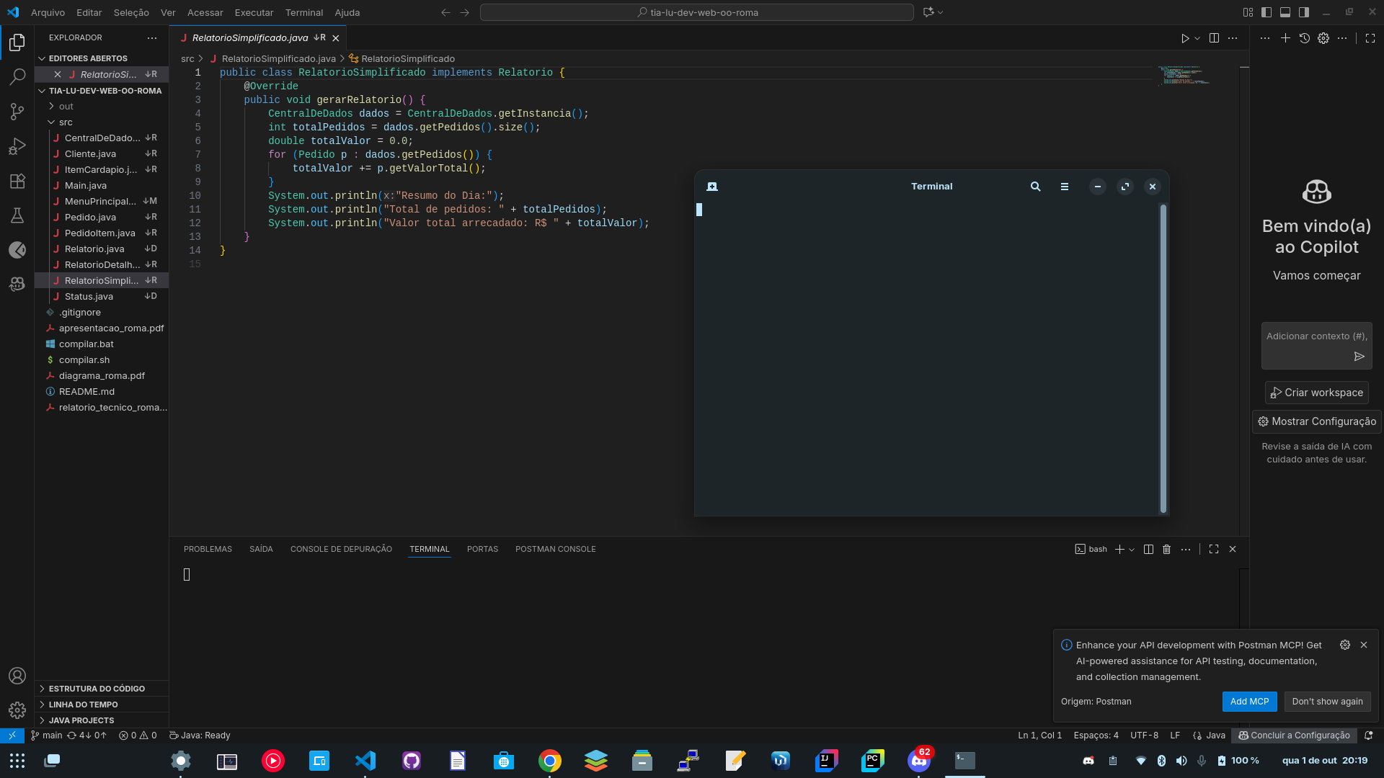Image resolution: width=1384 pixels, height=778 pixels.
Task: Open Run and Debug view icon
Action: click(17, 146)
